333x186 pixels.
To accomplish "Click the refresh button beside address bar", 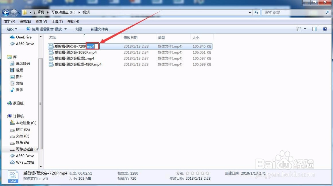I will [x=256, y=13].
